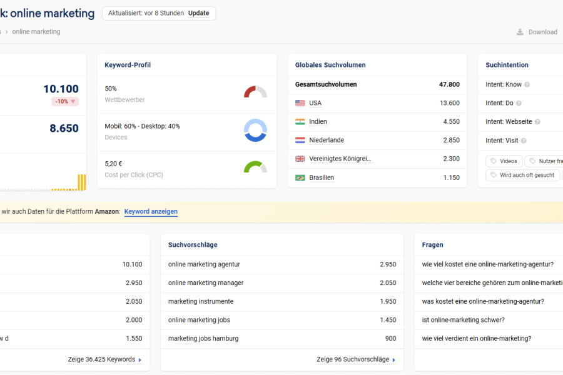Click USA volume 13.600

(450, 103)
